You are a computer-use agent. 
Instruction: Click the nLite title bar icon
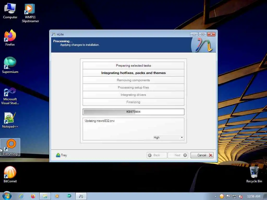click(54, 34)
